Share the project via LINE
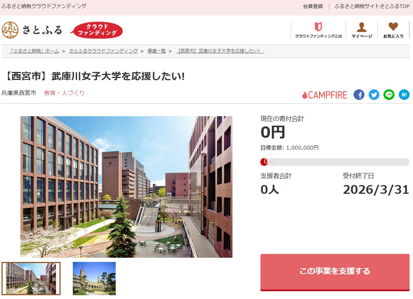Screen dimensions: 413x299 389,95
